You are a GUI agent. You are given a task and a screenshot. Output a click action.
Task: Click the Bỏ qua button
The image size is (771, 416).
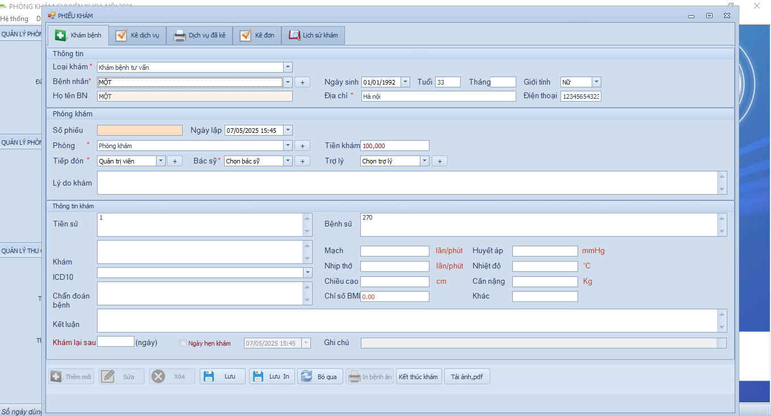[x=321, y=376]
